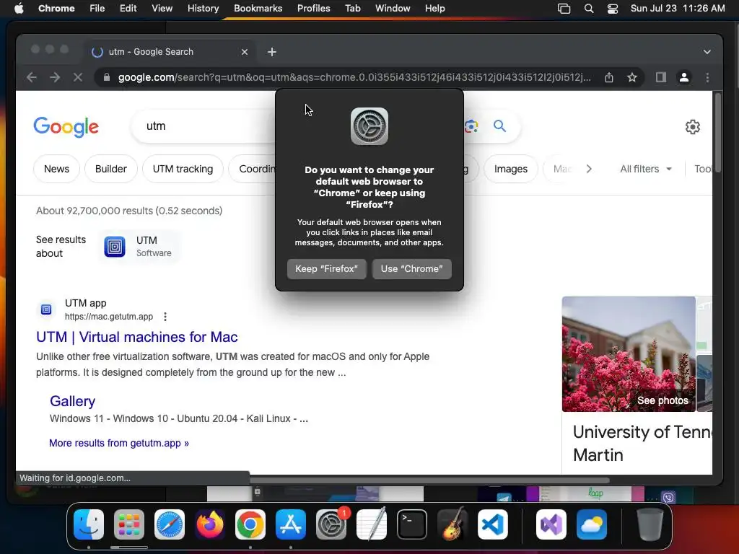Open Visual Studio Code from the Dock
739x554 pixels.
492,524
